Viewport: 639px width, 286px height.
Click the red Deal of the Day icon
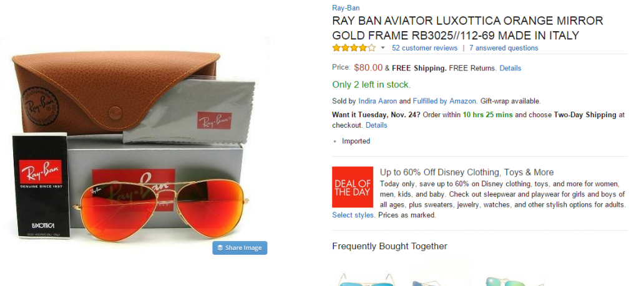coord(353,187)
